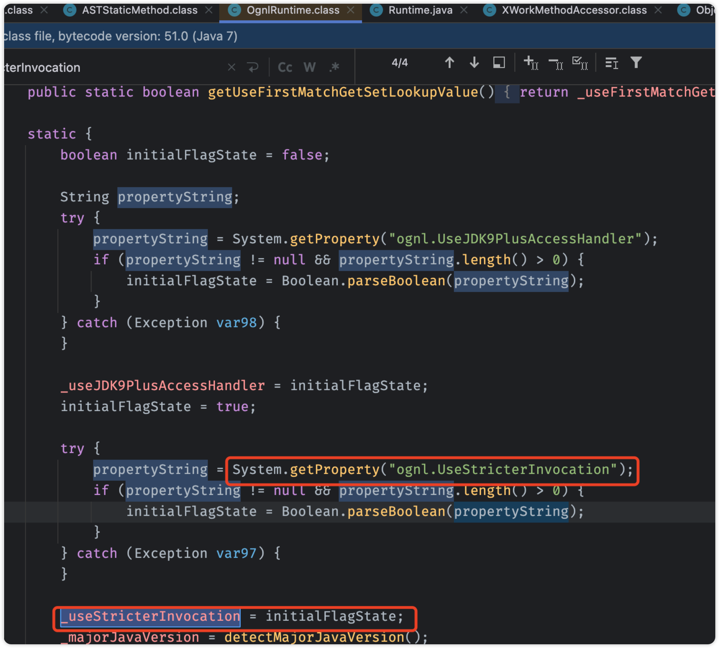Click the XWorkMethodAccessor.class file icon
This screenshot has height=648, width=719.
pos(489,10)
